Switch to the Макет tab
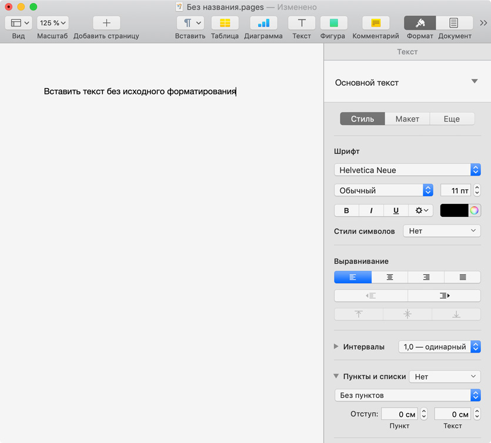The width and height of the screenshot is (491, 443). coord(407,119)
